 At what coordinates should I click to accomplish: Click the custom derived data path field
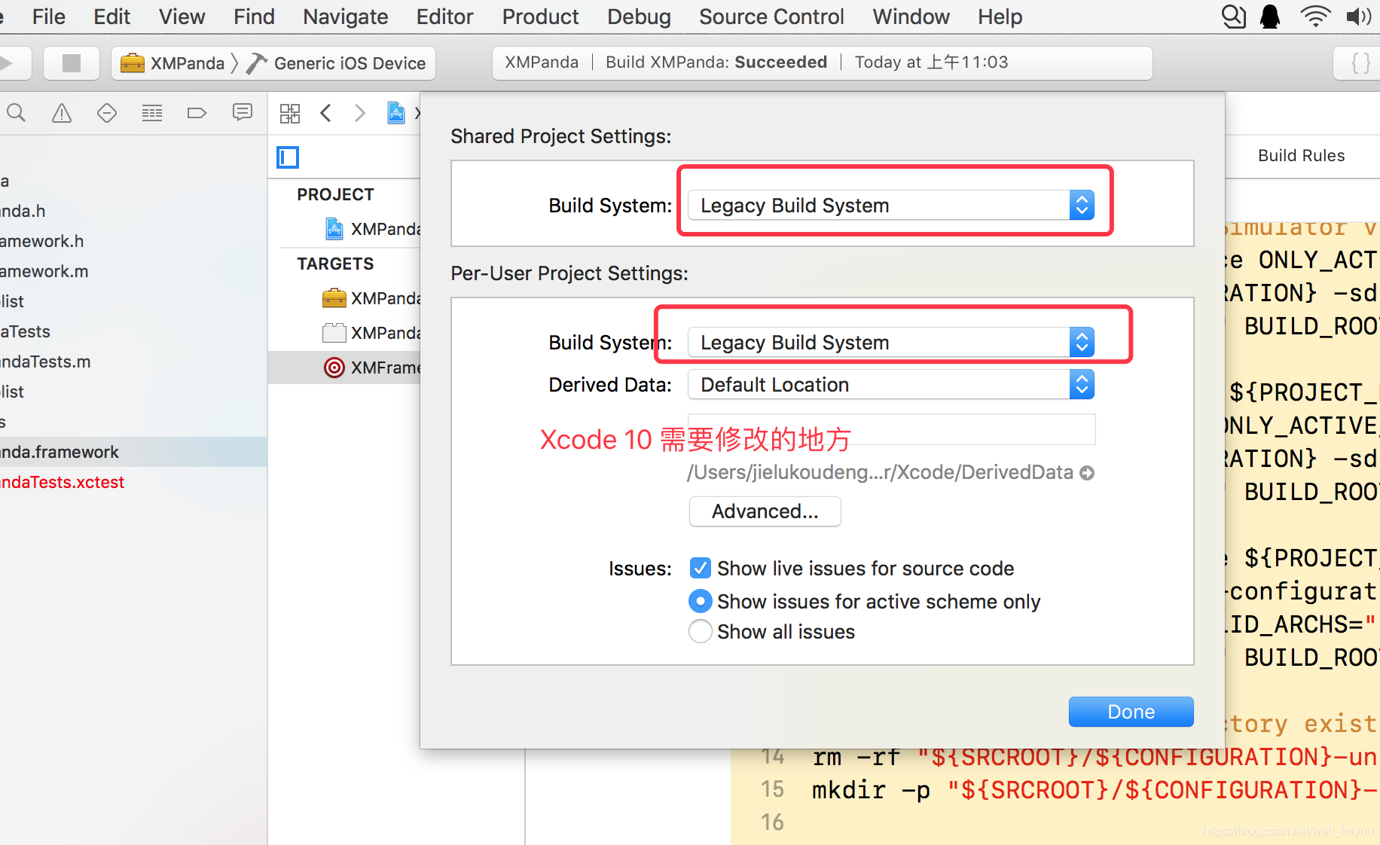[891, 429]
